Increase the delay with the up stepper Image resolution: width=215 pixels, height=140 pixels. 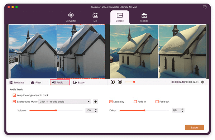click(182, 109)
